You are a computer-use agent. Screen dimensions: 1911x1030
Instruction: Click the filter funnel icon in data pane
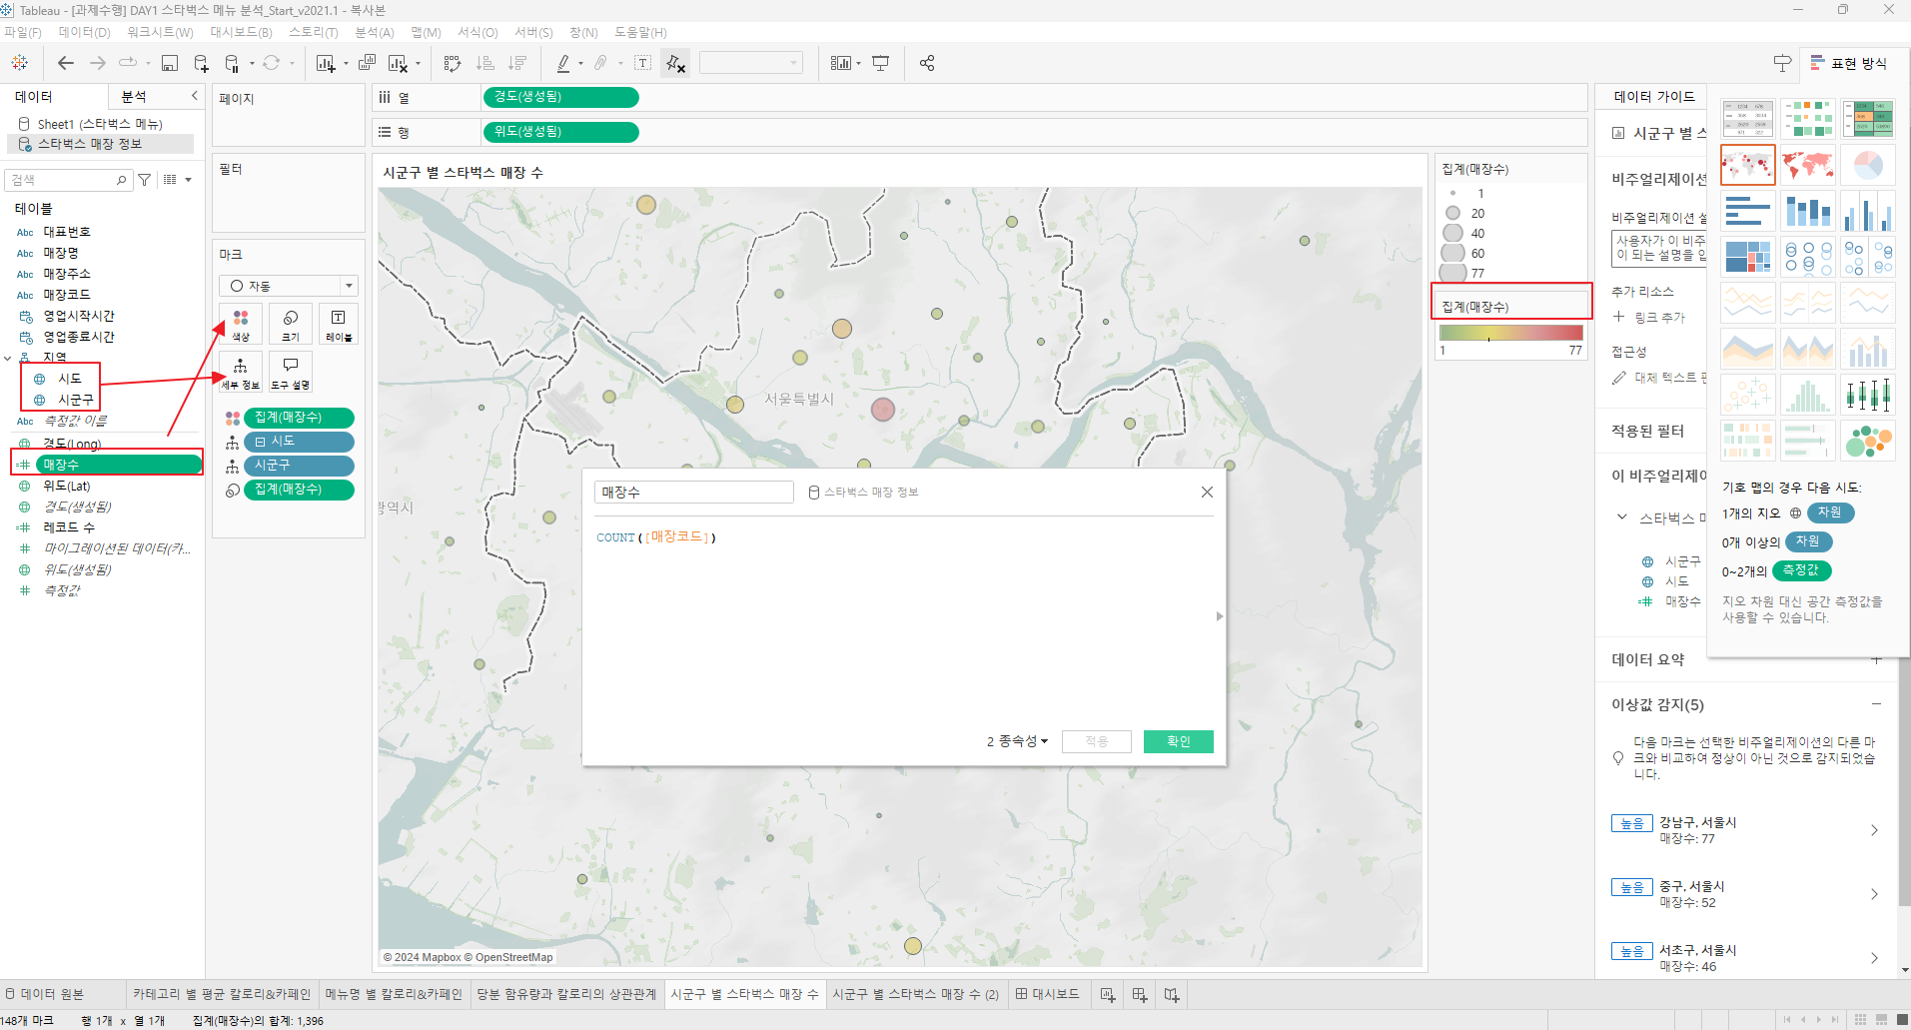point(145,180)
